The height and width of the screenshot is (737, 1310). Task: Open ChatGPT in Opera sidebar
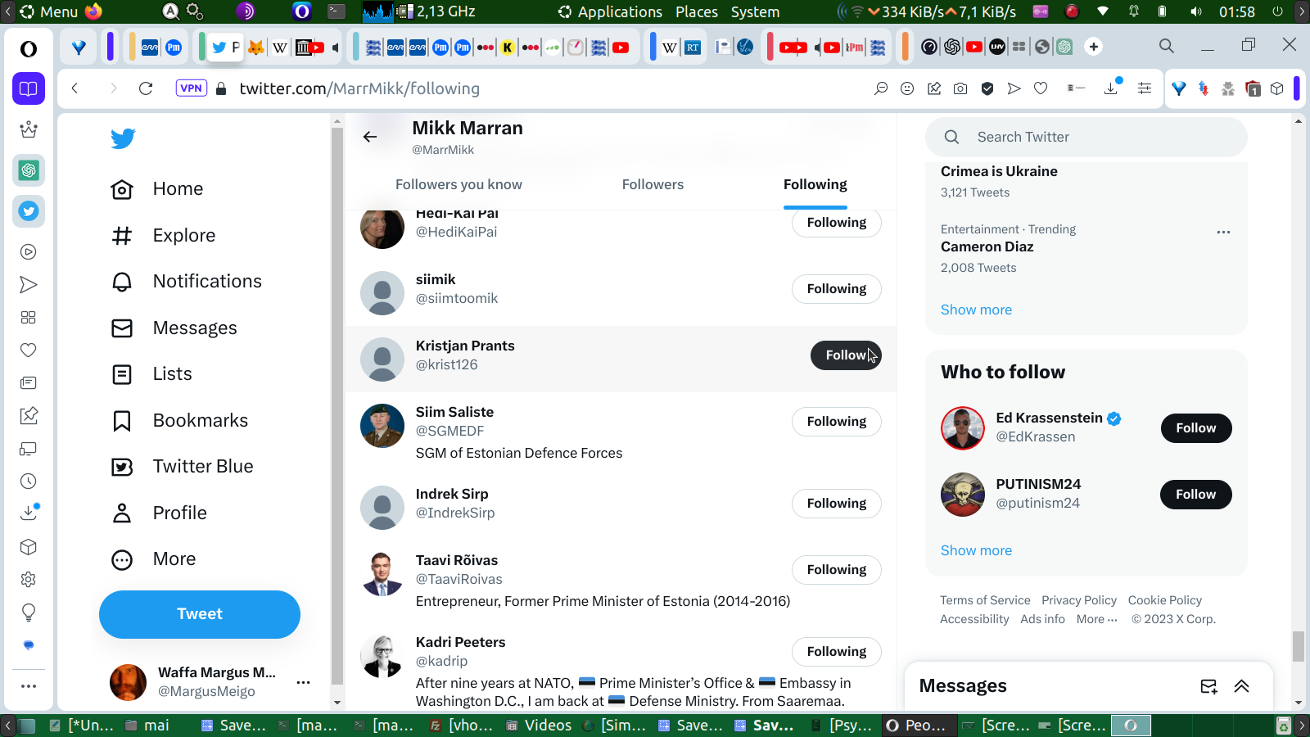(29, 170)
